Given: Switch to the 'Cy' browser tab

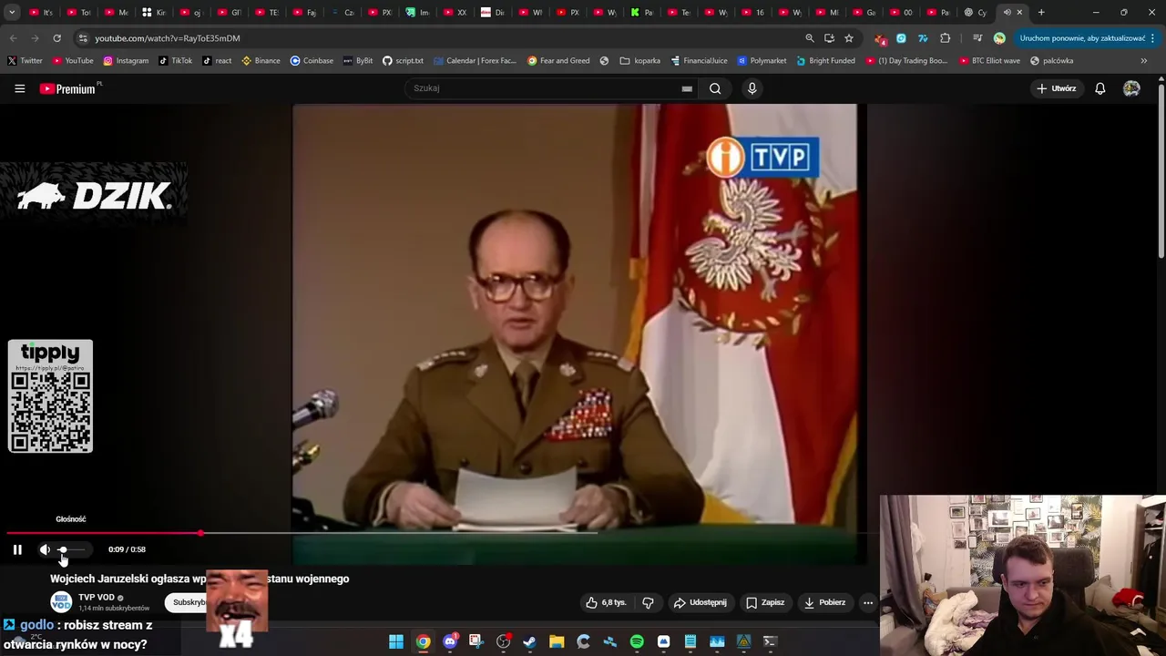Looking at the screenshot, I should tap(976, 13).
